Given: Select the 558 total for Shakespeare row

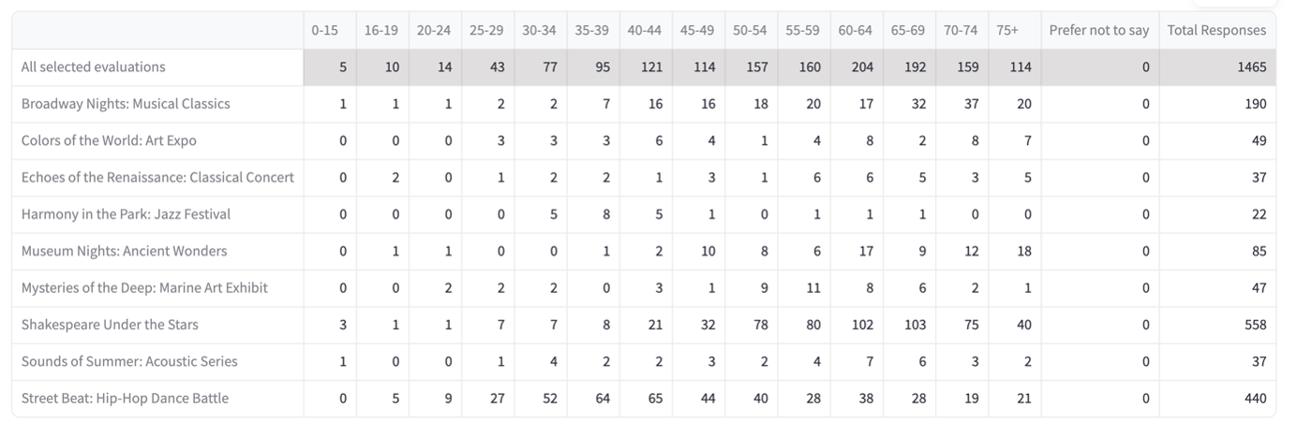Looking at the screenshot, I should click(1254, 325).
